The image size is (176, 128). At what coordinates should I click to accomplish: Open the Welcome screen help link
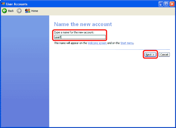pyautogui.click(x=97, y=43)
